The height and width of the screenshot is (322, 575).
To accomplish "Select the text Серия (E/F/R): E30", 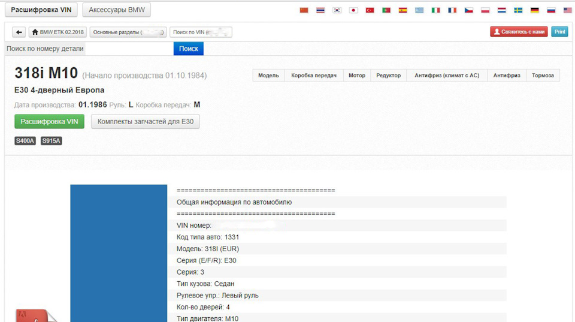I will coord(207,260).
